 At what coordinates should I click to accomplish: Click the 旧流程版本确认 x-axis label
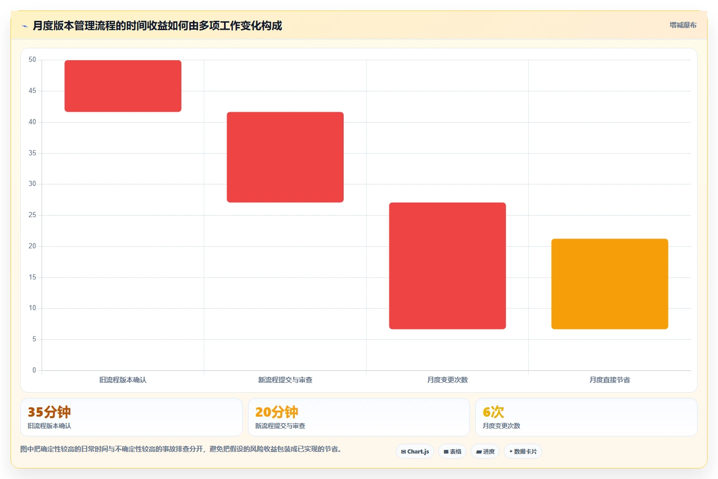coord(123,380)
